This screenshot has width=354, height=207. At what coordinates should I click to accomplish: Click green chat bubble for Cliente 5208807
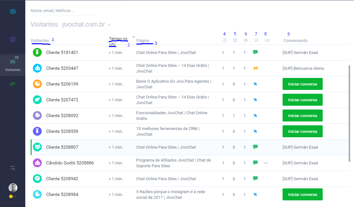(x=255, y=147)
